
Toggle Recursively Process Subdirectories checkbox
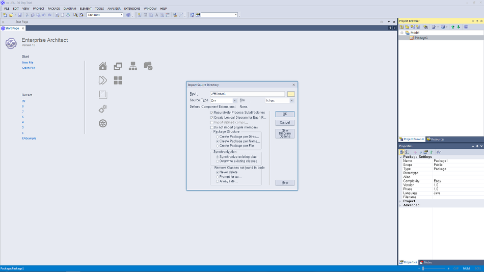(x=212, y=113)
